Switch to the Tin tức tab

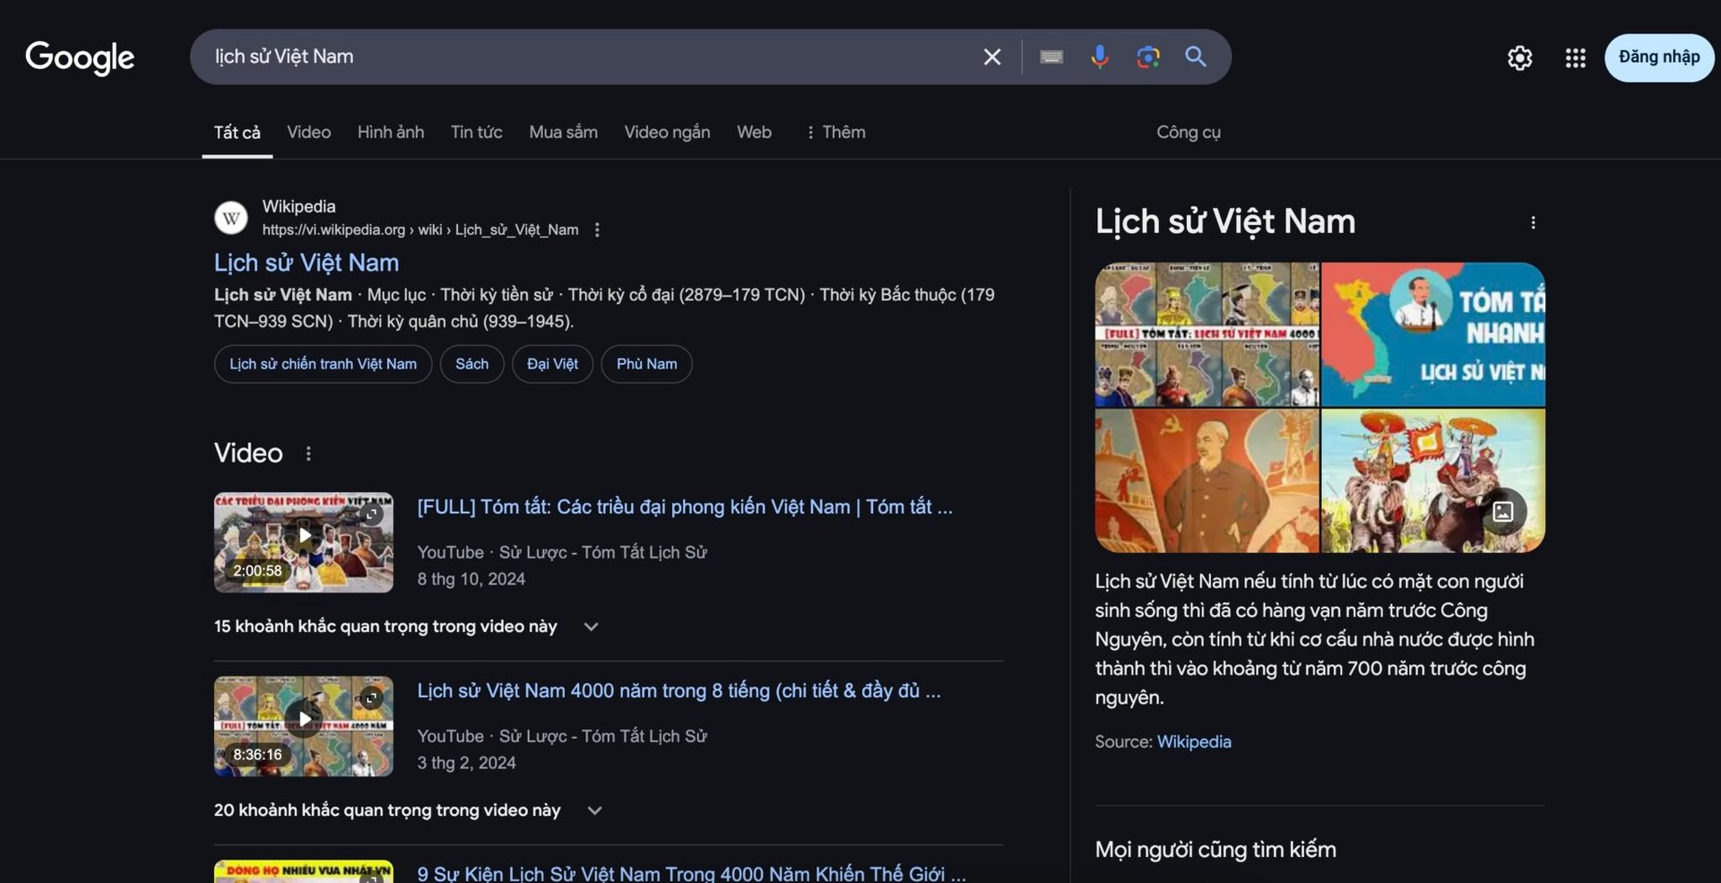[x=477, y=132]
